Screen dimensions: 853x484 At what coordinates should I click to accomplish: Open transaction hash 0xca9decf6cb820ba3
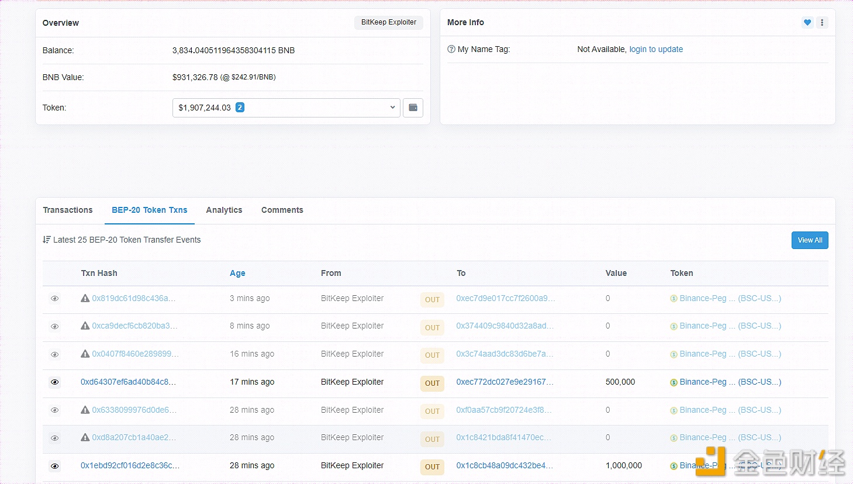coord(134,326)
